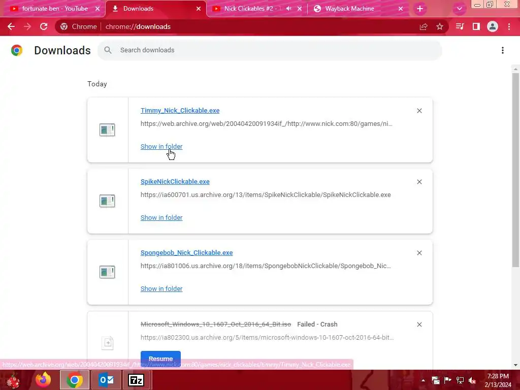Close the Wayback Machine tab
The height and width of the screenshot is (390, 520).
point(401,9)
